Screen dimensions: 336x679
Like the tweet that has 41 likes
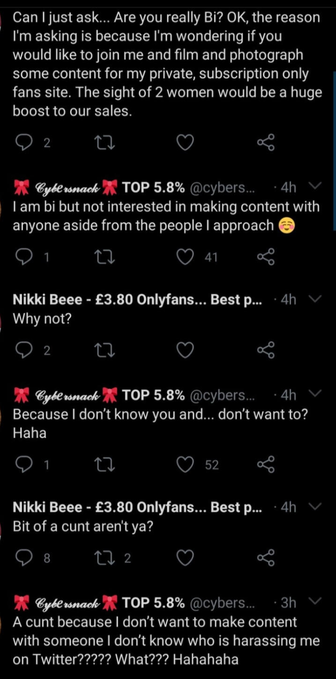coord(185,256)
